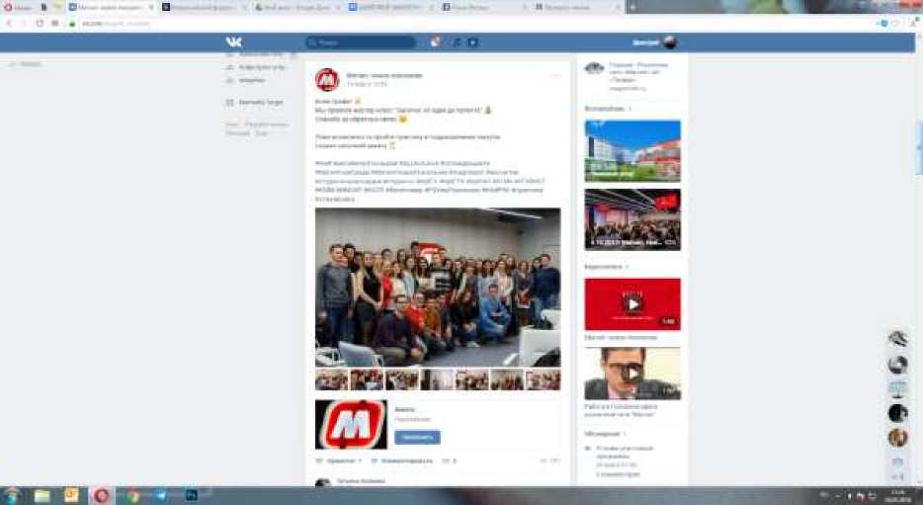Open the notifications bell icon
923x505 pixels.
(436, 42)
